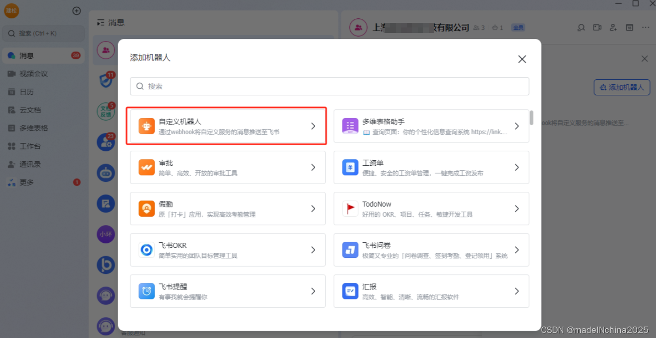Expand the 工资单 chevron arrow
Viewport: 656px width, 338px height.
pos(517,167)
